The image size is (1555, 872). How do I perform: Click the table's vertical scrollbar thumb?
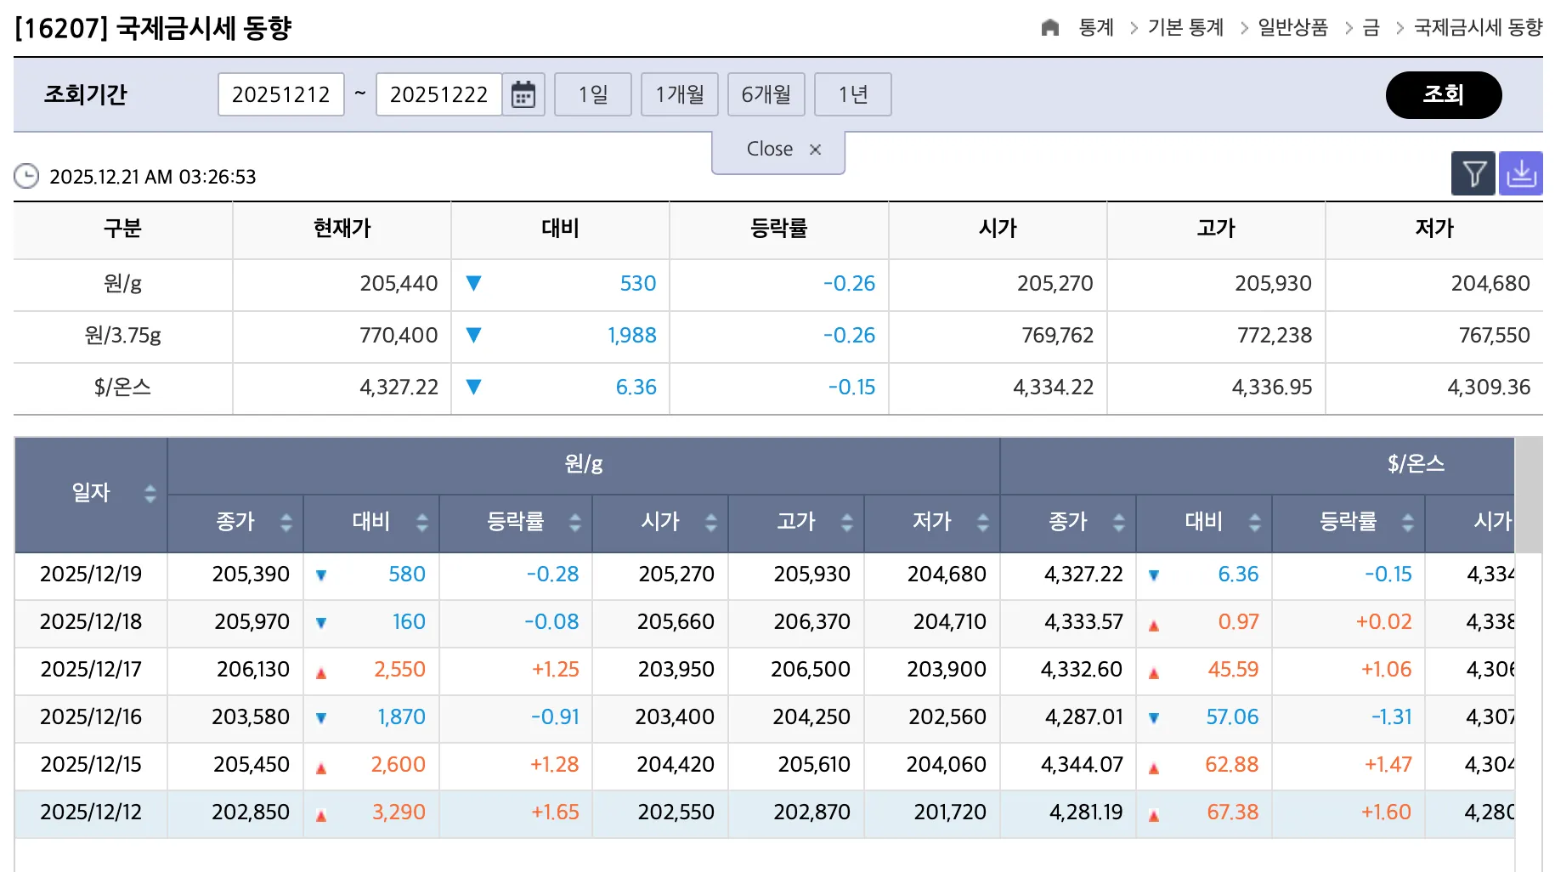click(x=1529, y=495)
